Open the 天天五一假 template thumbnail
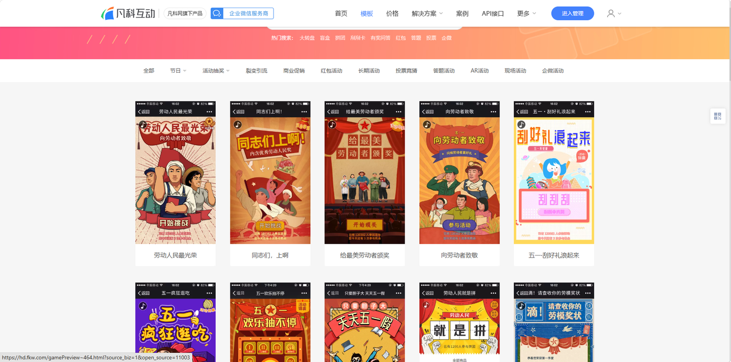The image size is (731, 362). pos(365,322)
